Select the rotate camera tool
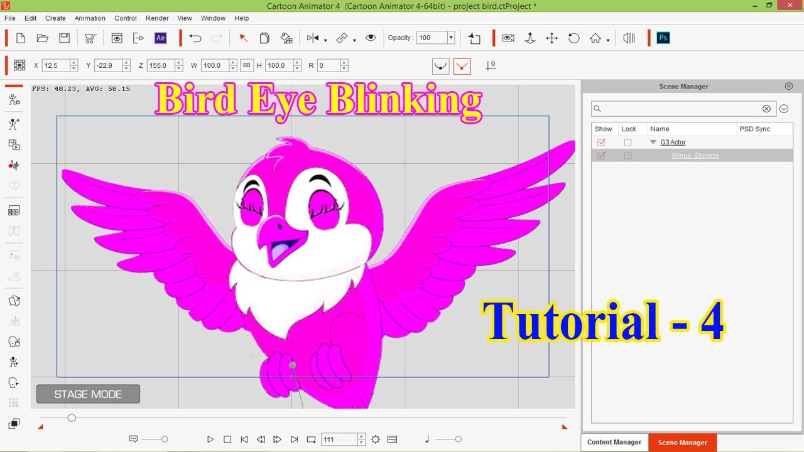Viewport: 804px width, 452px height. point(573,38)
